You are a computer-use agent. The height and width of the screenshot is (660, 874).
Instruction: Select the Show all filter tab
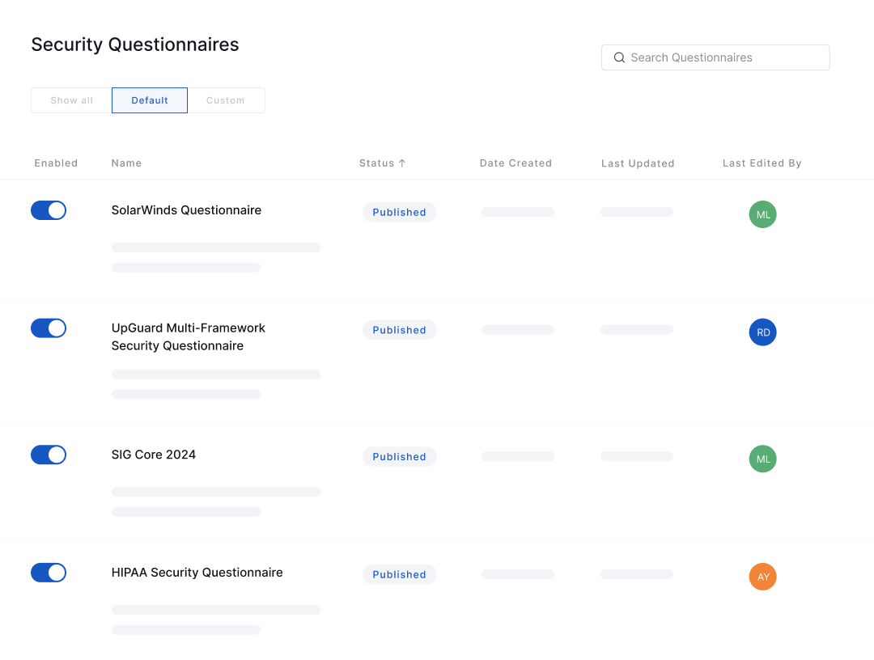click(x=71, y=99)
